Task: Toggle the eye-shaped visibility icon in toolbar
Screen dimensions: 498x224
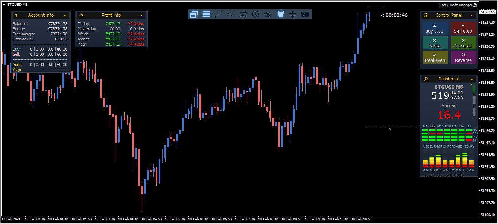Action: tap(268, 14)
